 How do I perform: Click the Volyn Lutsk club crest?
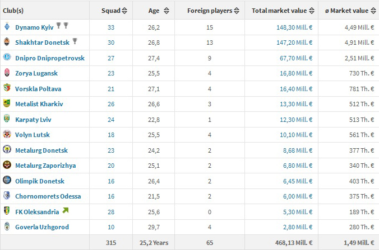(x=7, y=135)
